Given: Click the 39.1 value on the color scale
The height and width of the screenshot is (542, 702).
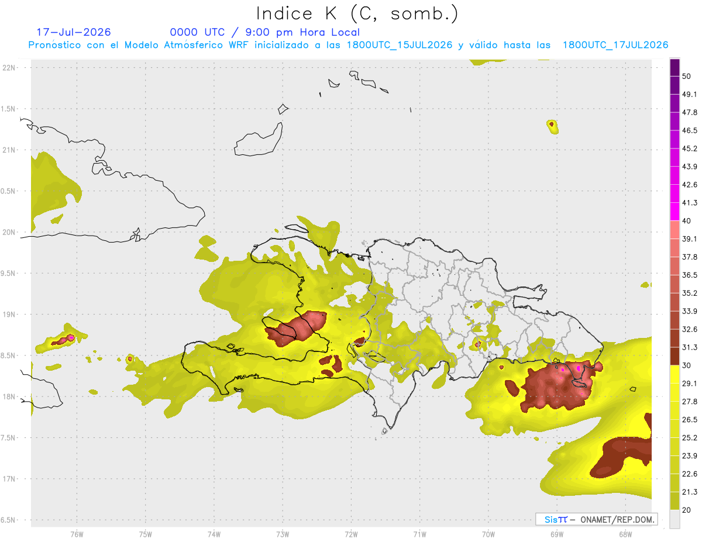Looking at the screenshot, I should [690, 239].
